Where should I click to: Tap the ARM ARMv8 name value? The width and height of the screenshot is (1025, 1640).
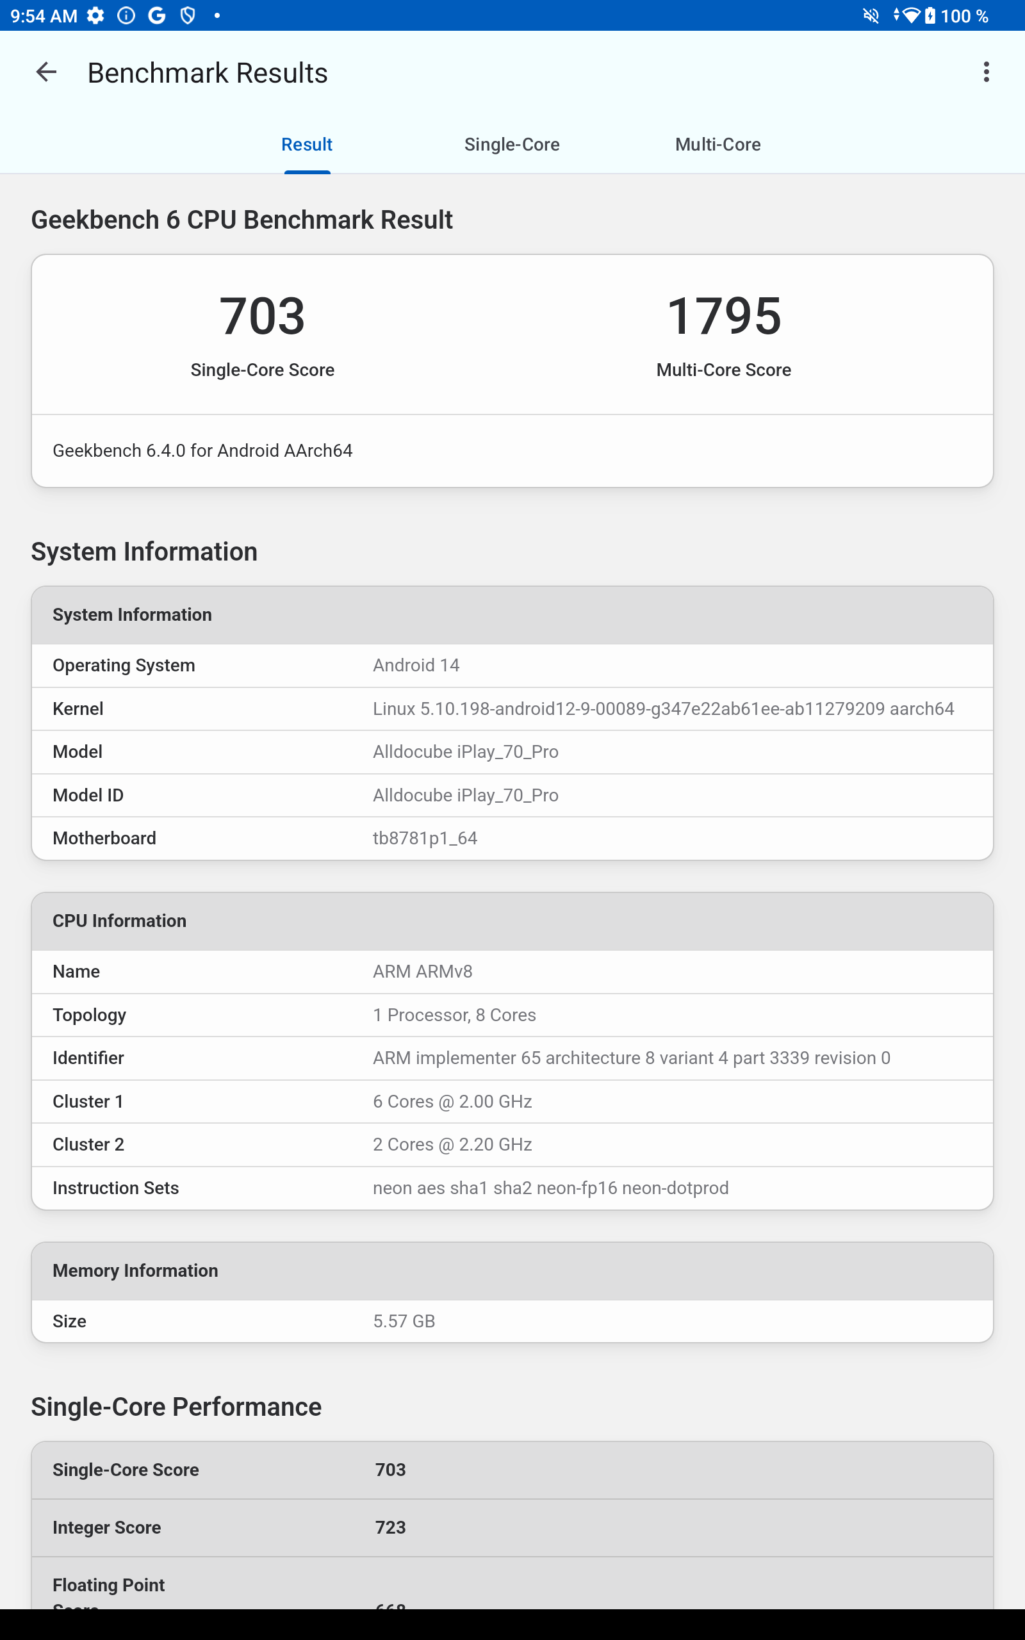422,972
